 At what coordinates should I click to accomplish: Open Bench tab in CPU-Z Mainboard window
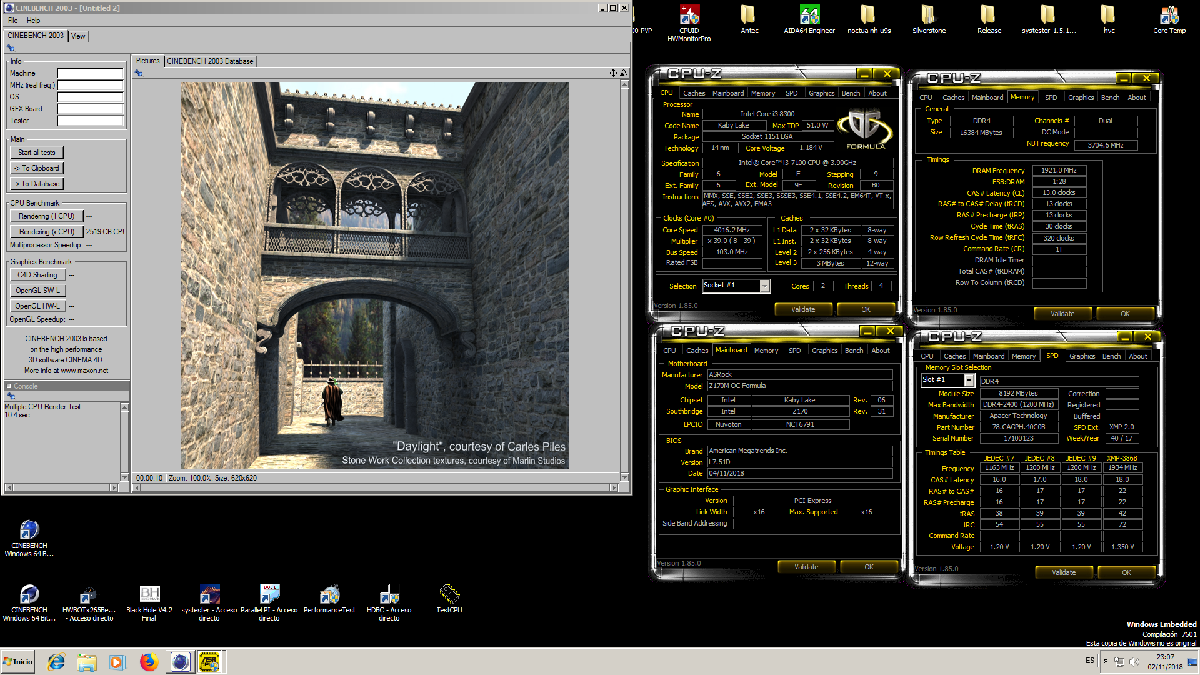(854, 351)
